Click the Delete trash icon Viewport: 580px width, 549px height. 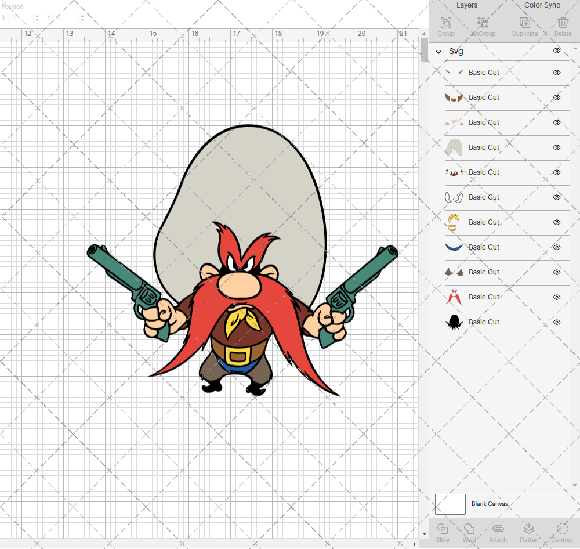(563, 23)
